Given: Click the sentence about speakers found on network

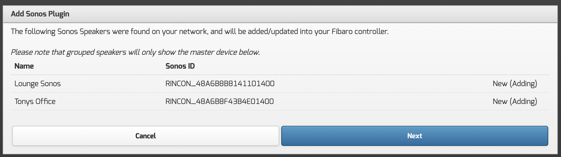Looking at the screenshot, I should 199,32.
